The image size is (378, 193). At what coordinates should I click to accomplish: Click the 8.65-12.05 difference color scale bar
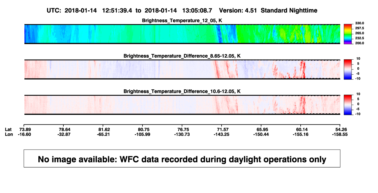coord(348,69)
